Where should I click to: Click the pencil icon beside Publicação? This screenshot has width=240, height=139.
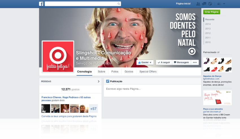coord(108,81)
